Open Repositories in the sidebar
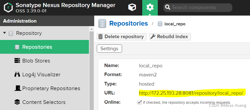Image resolution: width=250 pixels, height=110 pixels. (44, 47)
